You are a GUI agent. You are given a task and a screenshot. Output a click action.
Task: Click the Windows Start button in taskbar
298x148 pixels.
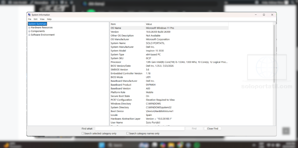pos(102,145)
